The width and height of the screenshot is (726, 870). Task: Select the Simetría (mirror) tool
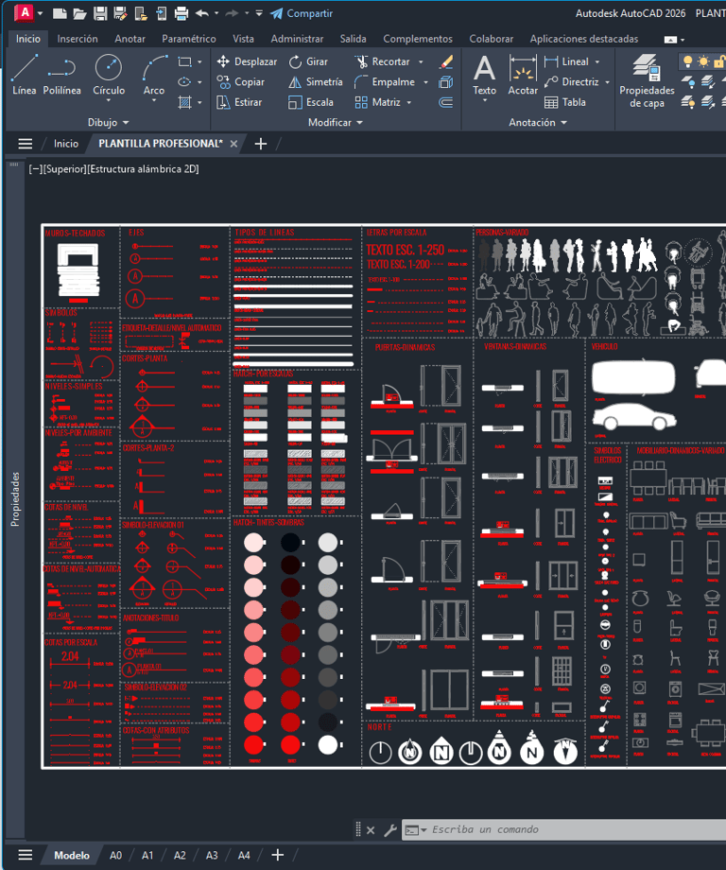pos(316,82)
